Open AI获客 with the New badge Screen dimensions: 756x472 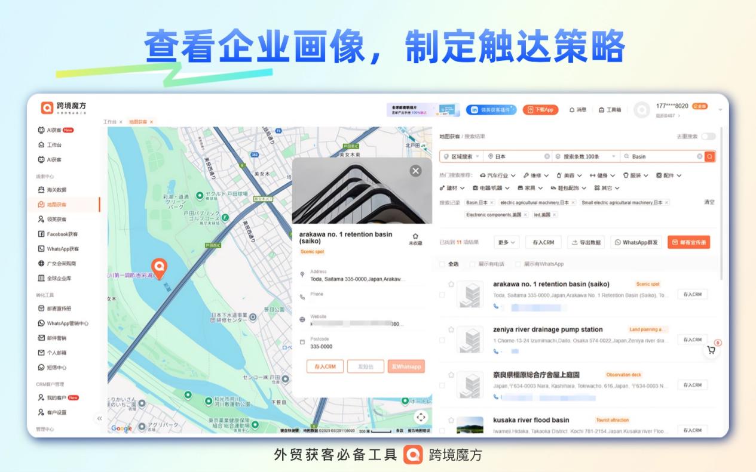click(x=56, y=130)
